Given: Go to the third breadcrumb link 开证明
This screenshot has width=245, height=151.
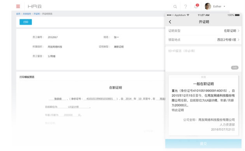Looking at the screenshot, I should 37,14.
